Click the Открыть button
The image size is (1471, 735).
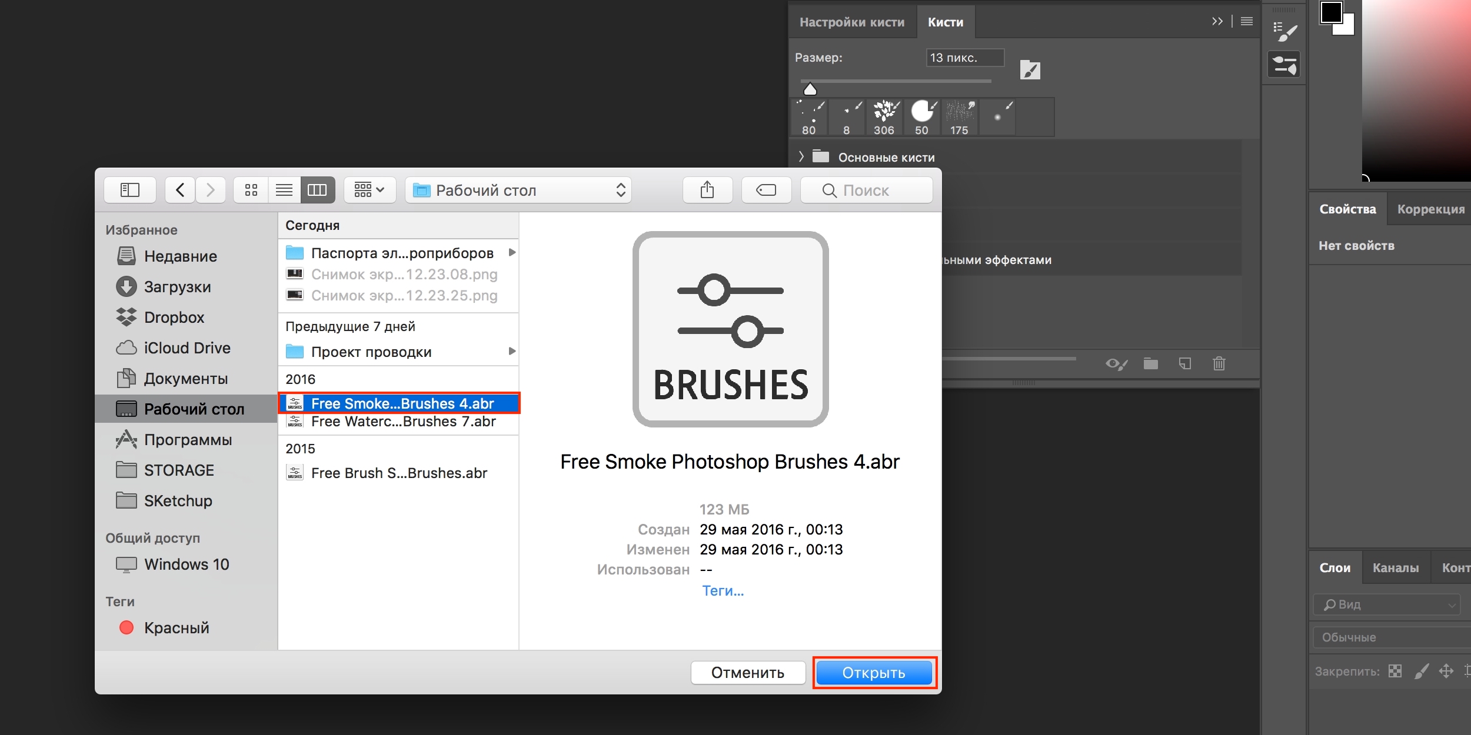point(874,673)
